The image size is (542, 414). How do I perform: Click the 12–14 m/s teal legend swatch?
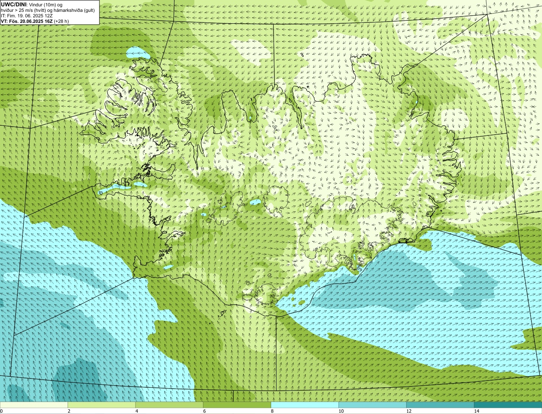440,405
